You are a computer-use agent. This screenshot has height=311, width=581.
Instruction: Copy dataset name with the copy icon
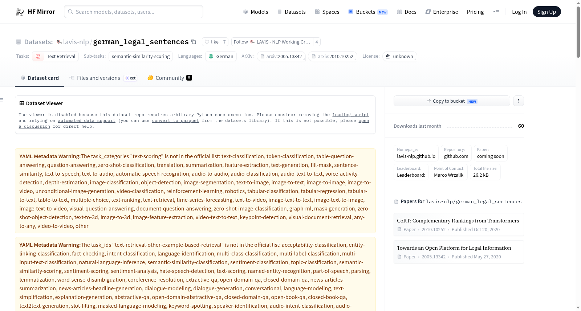pos(194,42)
